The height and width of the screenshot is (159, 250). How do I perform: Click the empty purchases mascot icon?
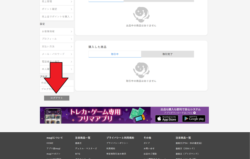141,70
